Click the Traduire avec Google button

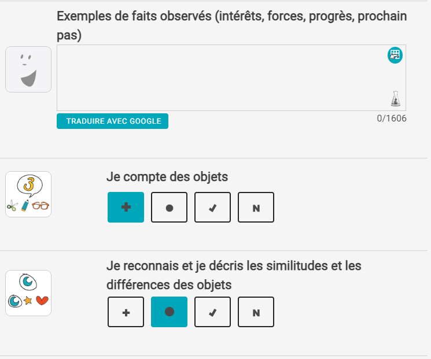[112, 121]
